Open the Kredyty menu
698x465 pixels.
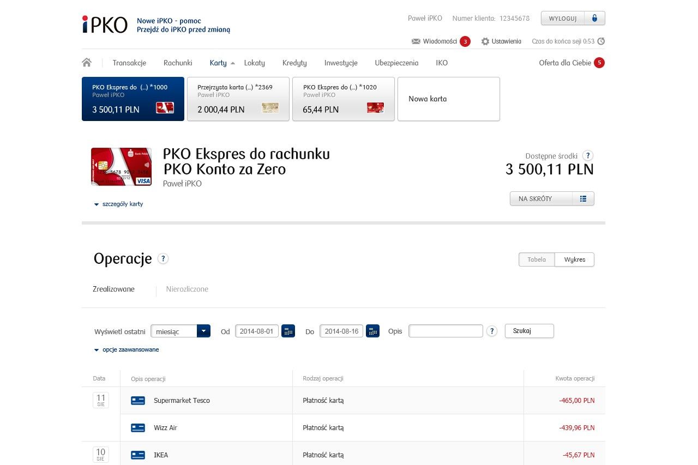pyautogui.click(x=294, y=63)
